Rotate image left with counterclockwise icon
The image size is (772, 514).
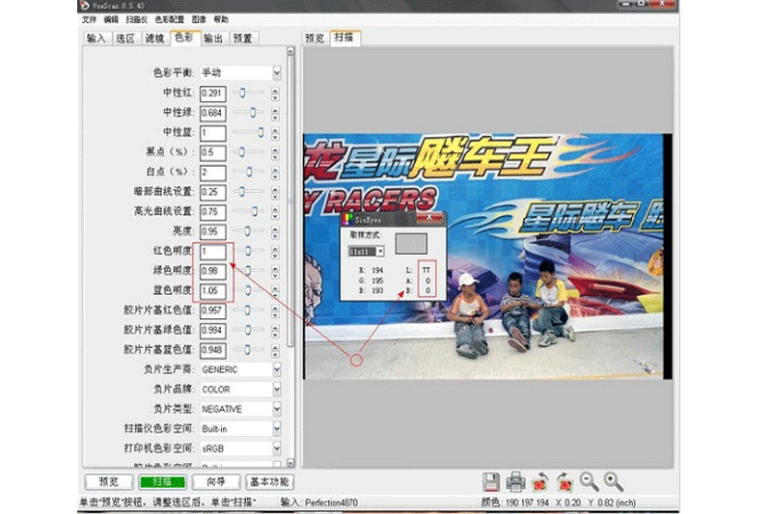pyautogui.click(x=540, y=480)
